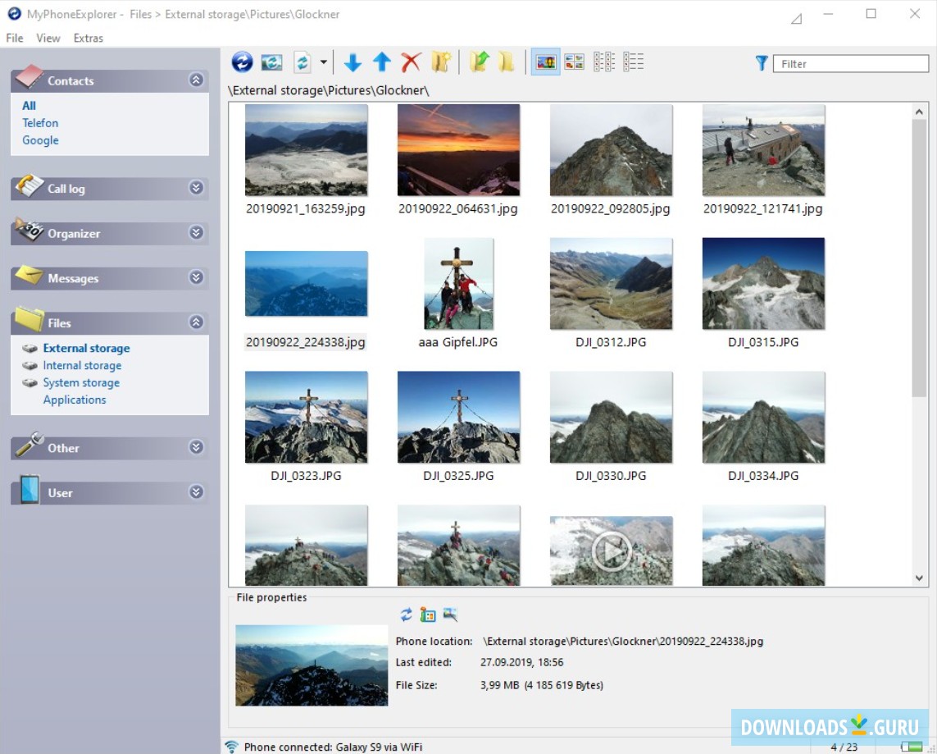937x754 pixels.
Task: Switch to detailed list view mode
Action: pos(633,62)
